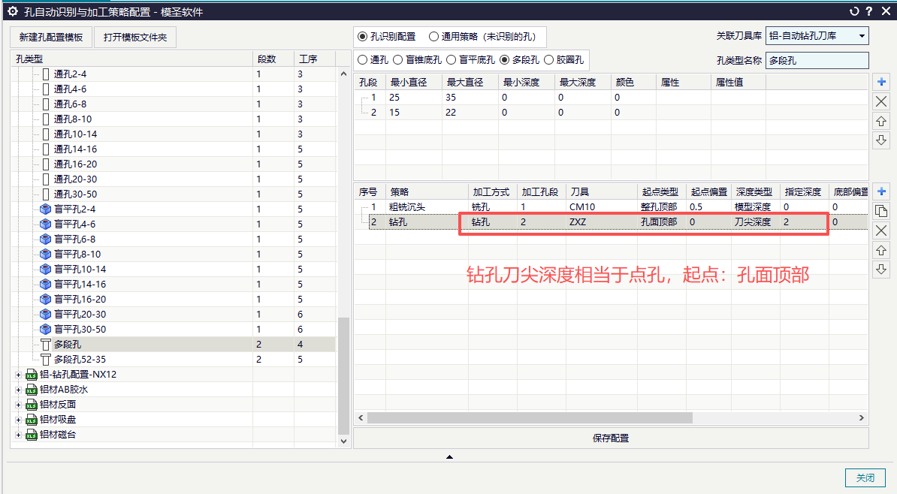
Task: Select 盲平孔30-50 blue cube icon
Action: pos(46,330)
